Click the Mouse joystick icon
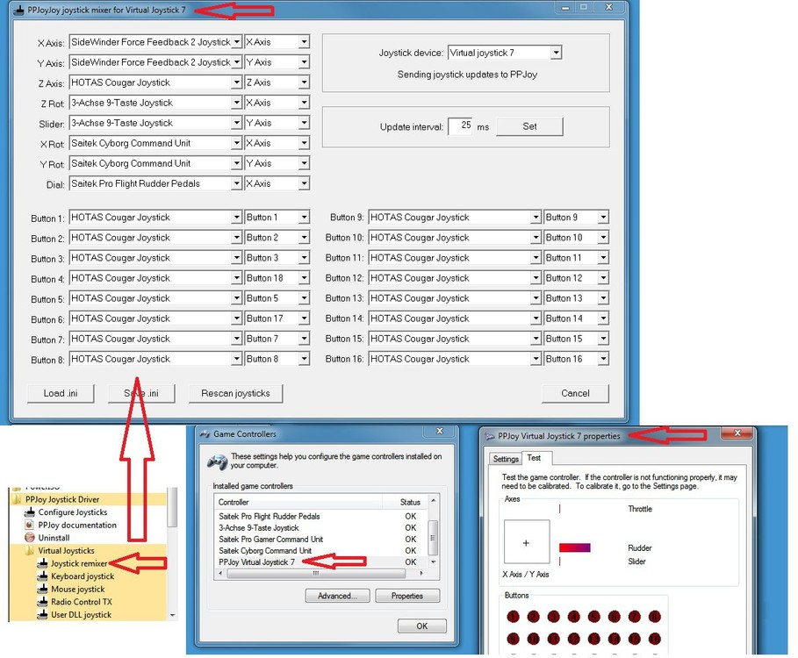The width and height of the screenshot is (798, 658). [43, 589]
